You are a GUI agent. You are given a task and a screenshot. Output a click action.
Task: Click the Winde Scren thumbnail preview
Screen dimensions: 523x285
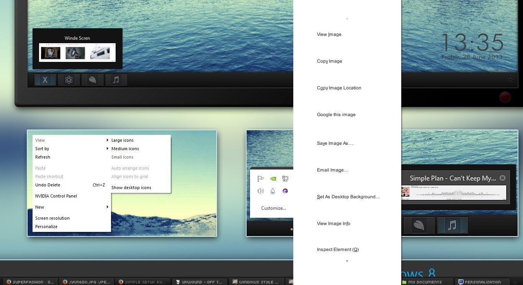coord(77,52)
